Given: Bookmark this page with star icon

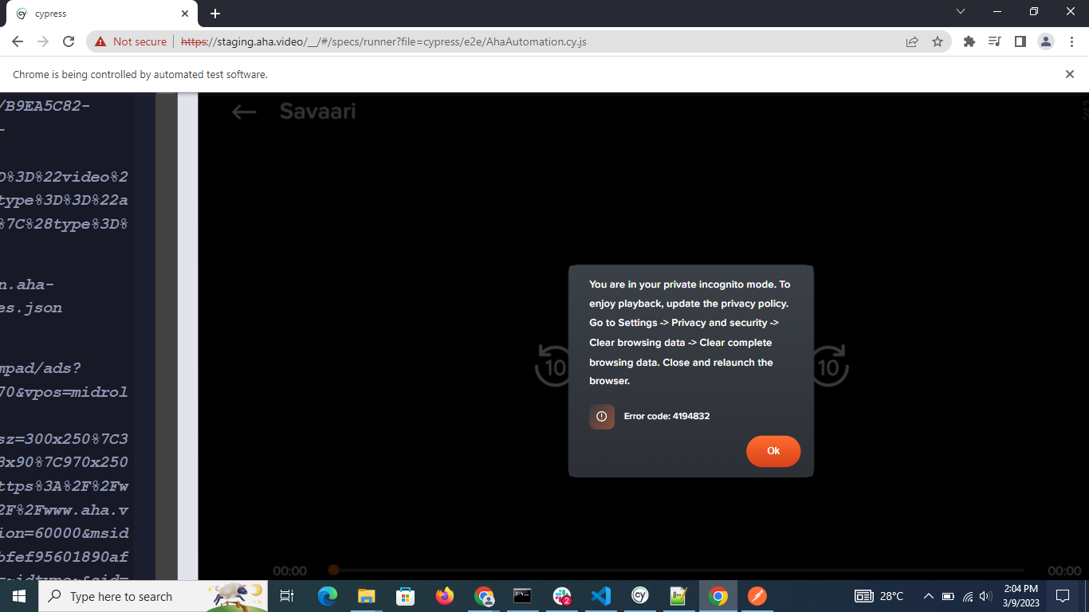Looking at the screenshot, I should tap(938, 41).
